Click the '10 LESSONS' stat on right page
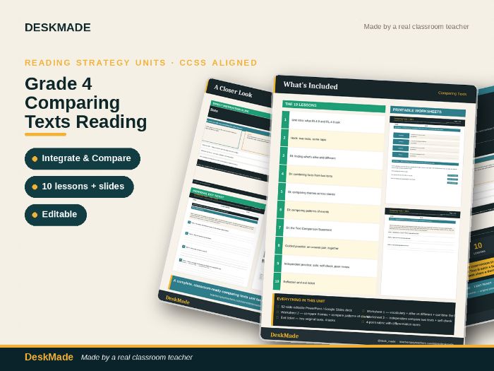Viewport: 494px width, 371px height. pos(478,248)
